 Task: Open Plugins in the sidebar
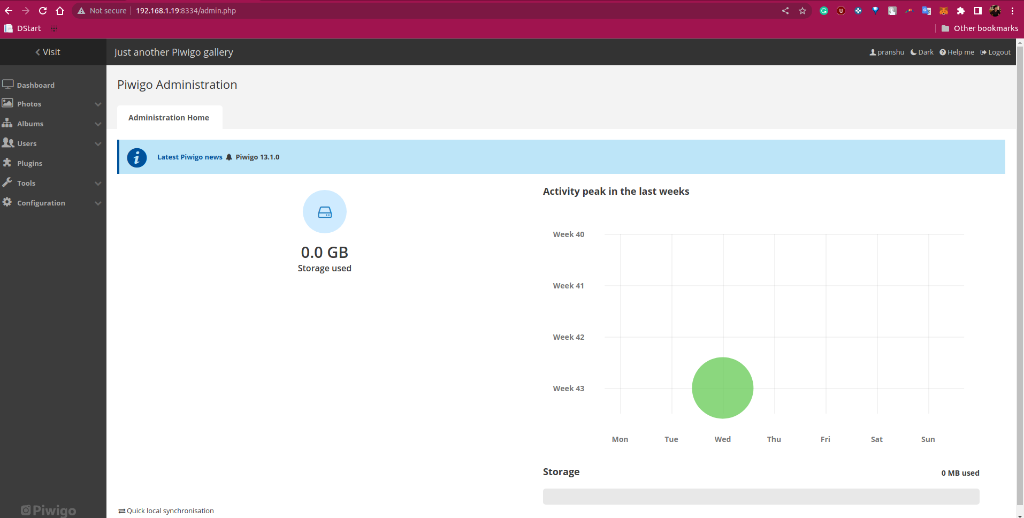point(29,163)
